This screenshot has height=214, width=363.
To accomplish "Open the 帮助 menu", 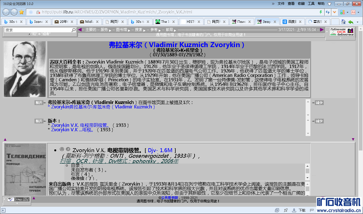I will [x=321, y=4].
